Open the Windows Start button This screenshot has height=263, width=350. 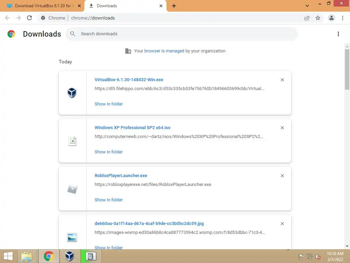tap(8, 256)
